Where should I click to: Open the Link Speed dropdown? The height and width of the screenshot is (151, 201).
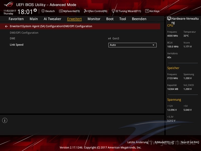coord(132,45)
